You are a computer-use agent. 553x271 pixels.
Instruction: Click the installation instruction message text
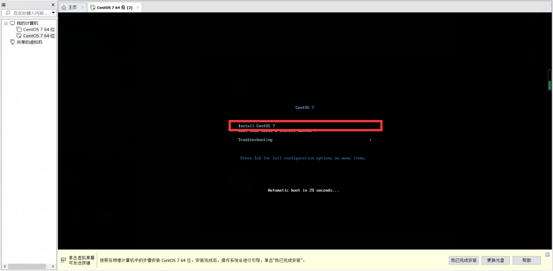pyautogui.click(x=202, y=260)
